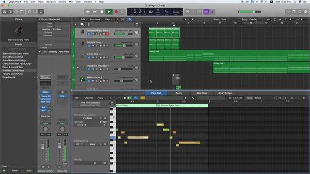Open the Piano Roll Functions menu
This screenshot has width=310, height=174.
tap(89, 98)
